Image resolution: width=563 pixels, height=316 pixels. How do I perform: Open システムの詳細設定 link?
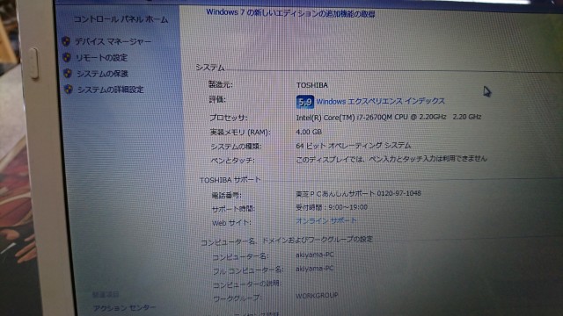[110, 90]
